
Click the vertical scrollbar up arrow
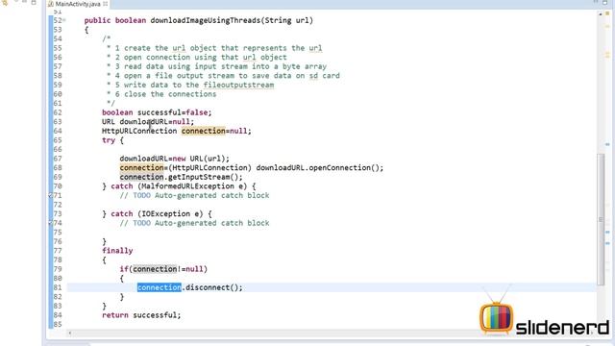601,14
